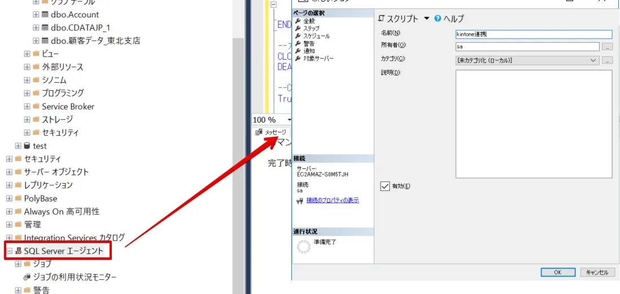The image size is (620, 294).
Task: Click the 外部リソース folder icon
Action: [36, 66]
